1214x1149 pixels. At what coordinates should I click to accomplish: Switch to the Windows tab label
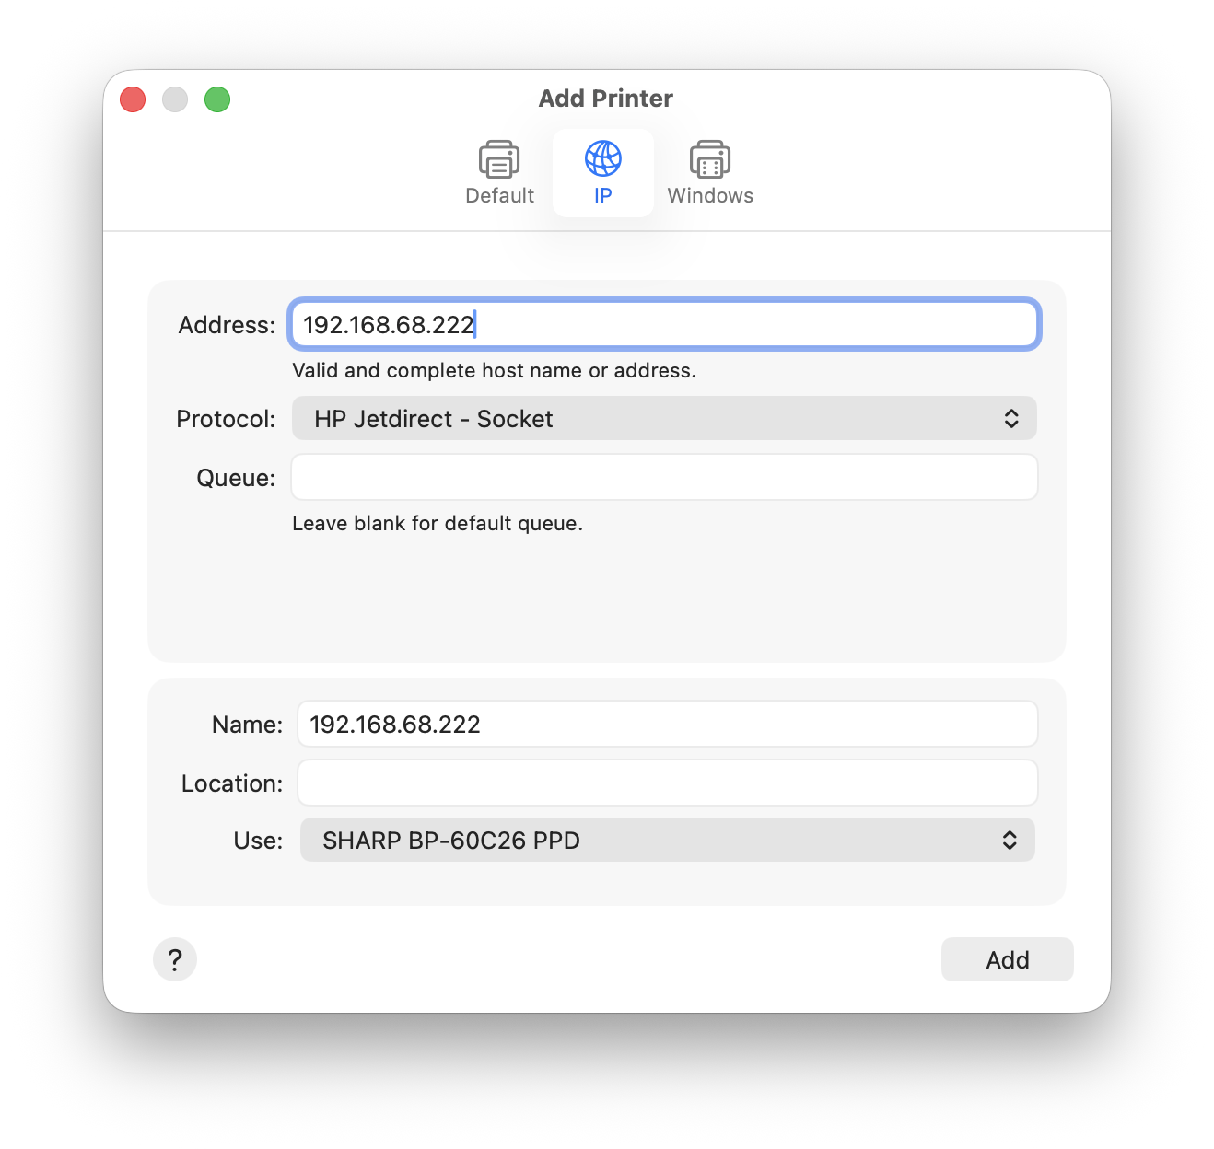click(x=710, y=196)
